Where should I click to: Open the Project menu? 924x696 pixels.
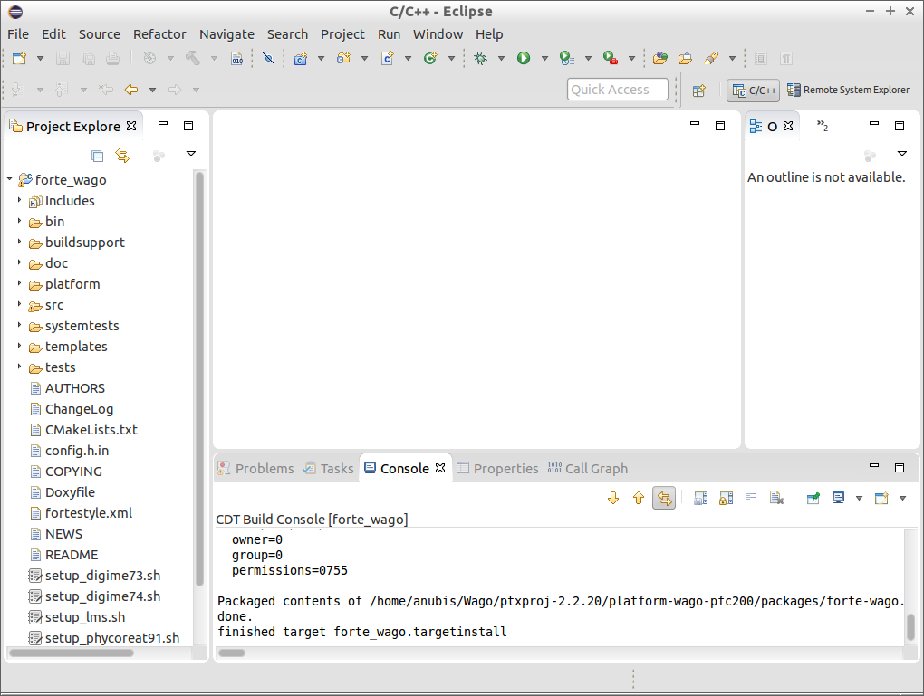click(342, 33)
